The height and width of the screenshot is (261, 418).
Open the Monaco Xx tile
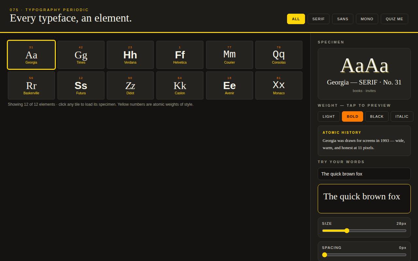tap(279, 85)
